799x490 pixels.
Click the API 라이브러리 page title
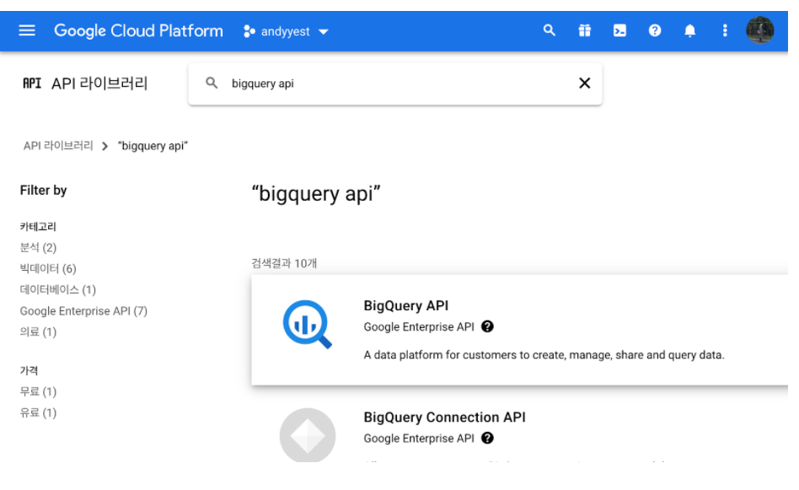(x=99, y=83)
